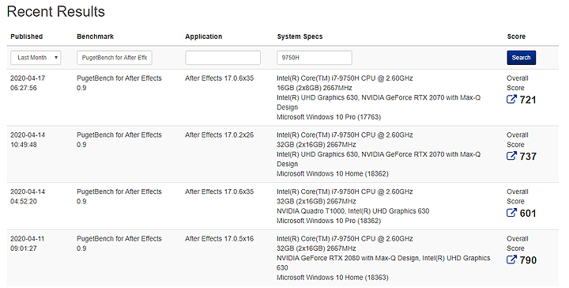The image size is (569, 288).
Task: Click the System Specs column header
Action: pyautogui.click(x=300, y=36)
